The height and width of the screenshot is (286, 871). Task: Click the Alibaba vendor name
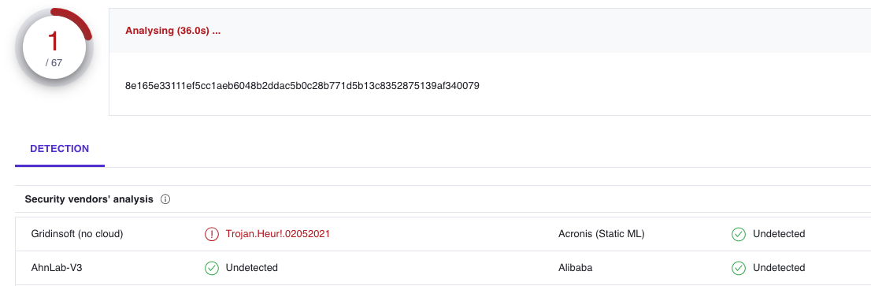576,268
